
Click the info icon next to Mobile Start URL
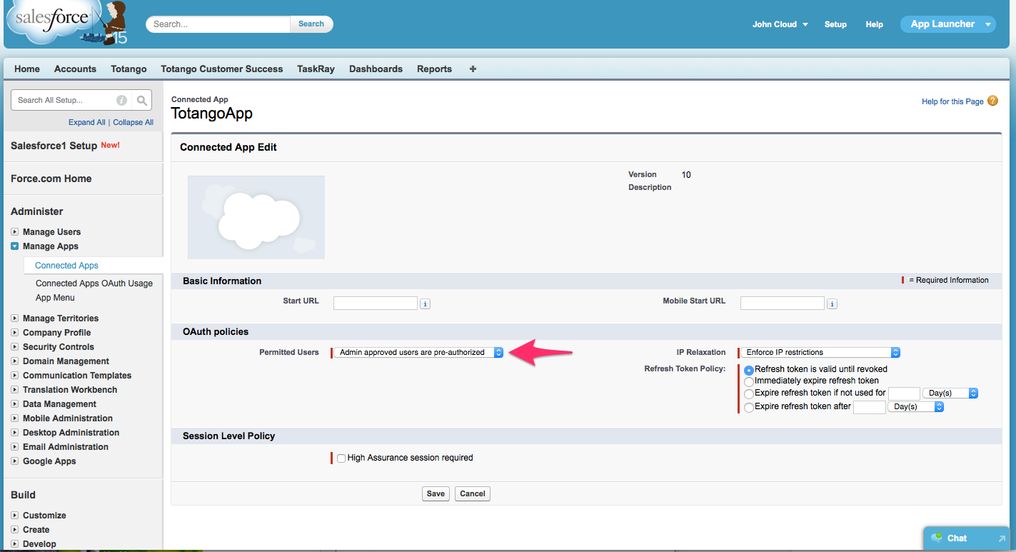832,304
